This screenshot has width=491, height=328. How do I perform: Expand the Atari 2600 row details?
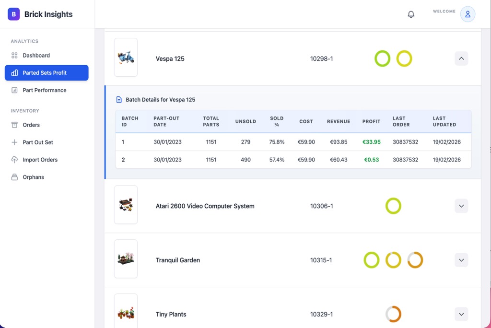(461, 206)
